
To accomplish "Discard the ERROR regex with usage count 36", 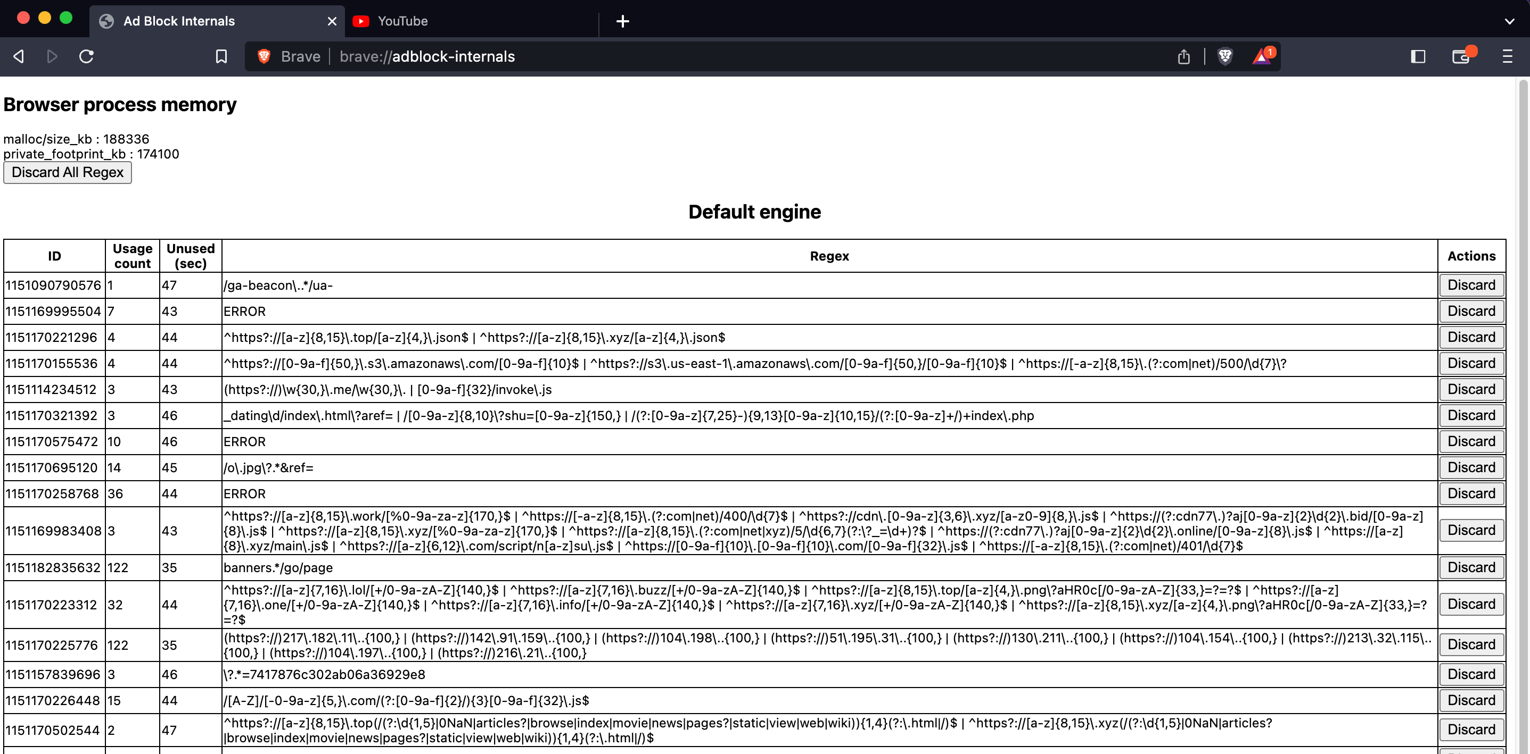I will click(x=1470, y=493).
